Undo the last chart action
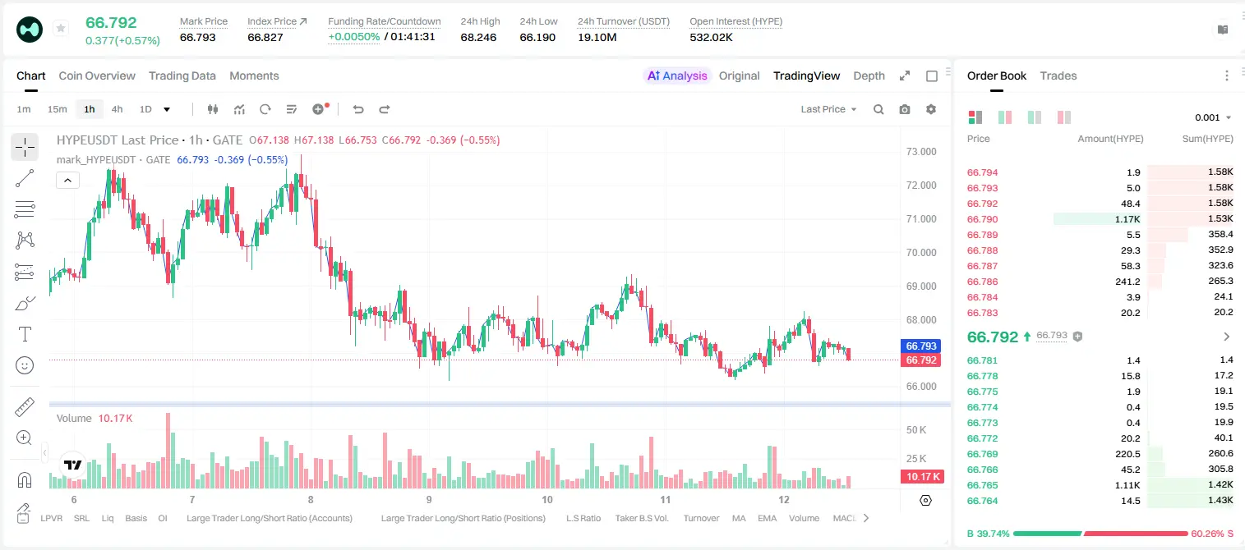The height and width of the screenshot is (550, 1245). [357, 109]
